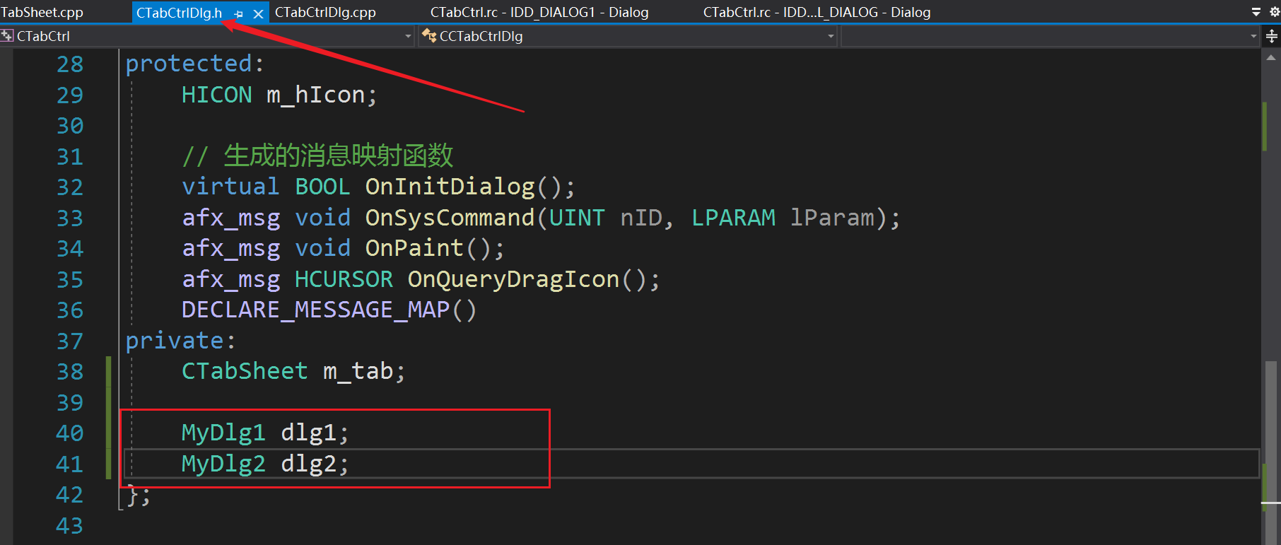Image resolution: width=1281 pixels, height=545 pixels.
Task: Click 'LPARAM' type on line 33
Action: 733,218
